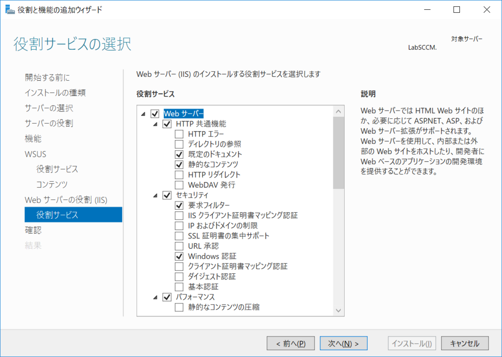Click the role services scrollbar thumb
The width and height of the screenshot is (502, 357).
(338, 153)
